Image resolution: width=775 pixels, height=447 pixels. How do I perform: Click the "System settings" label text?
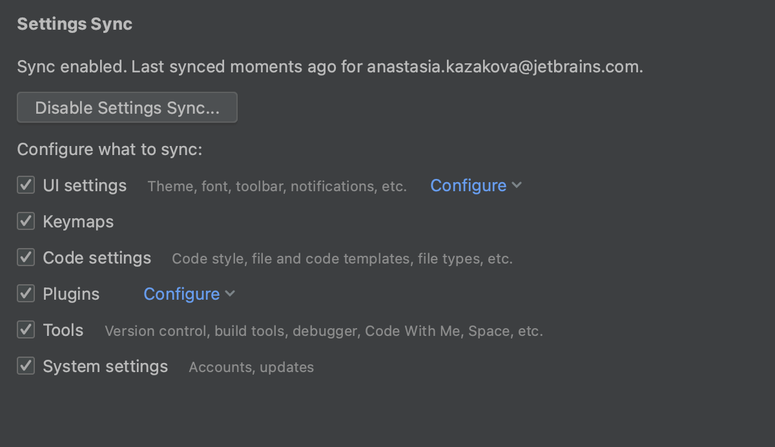click(x=105, y=366)
